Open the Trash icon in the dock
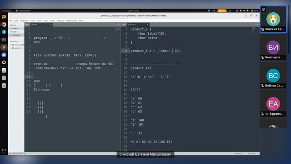Viewport: 291px width, 164px height. [x=4, y=86]
